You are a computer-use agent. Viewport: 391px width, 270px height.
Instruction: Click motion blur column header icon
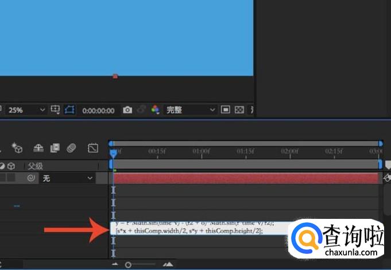coord(2,166)
